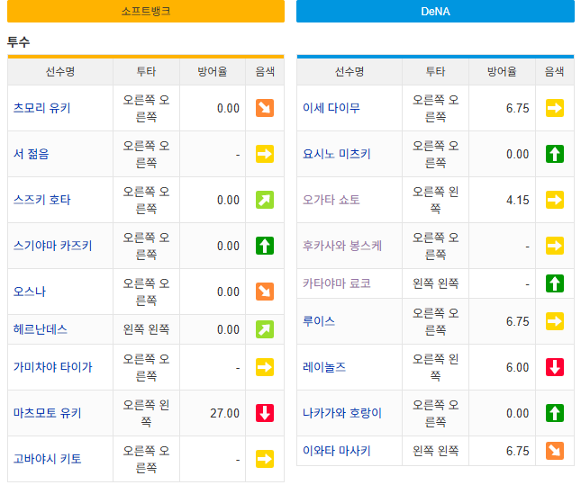Open player link 이세 다이무
This screenshot has width=581, height=485.
(331, 108)
